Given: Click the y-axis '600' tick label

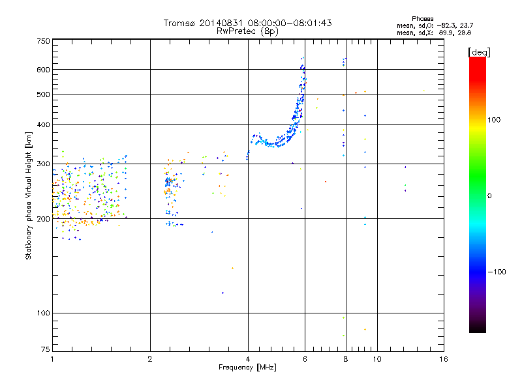Looking at the screenshot, I should (x=43, y=70).
